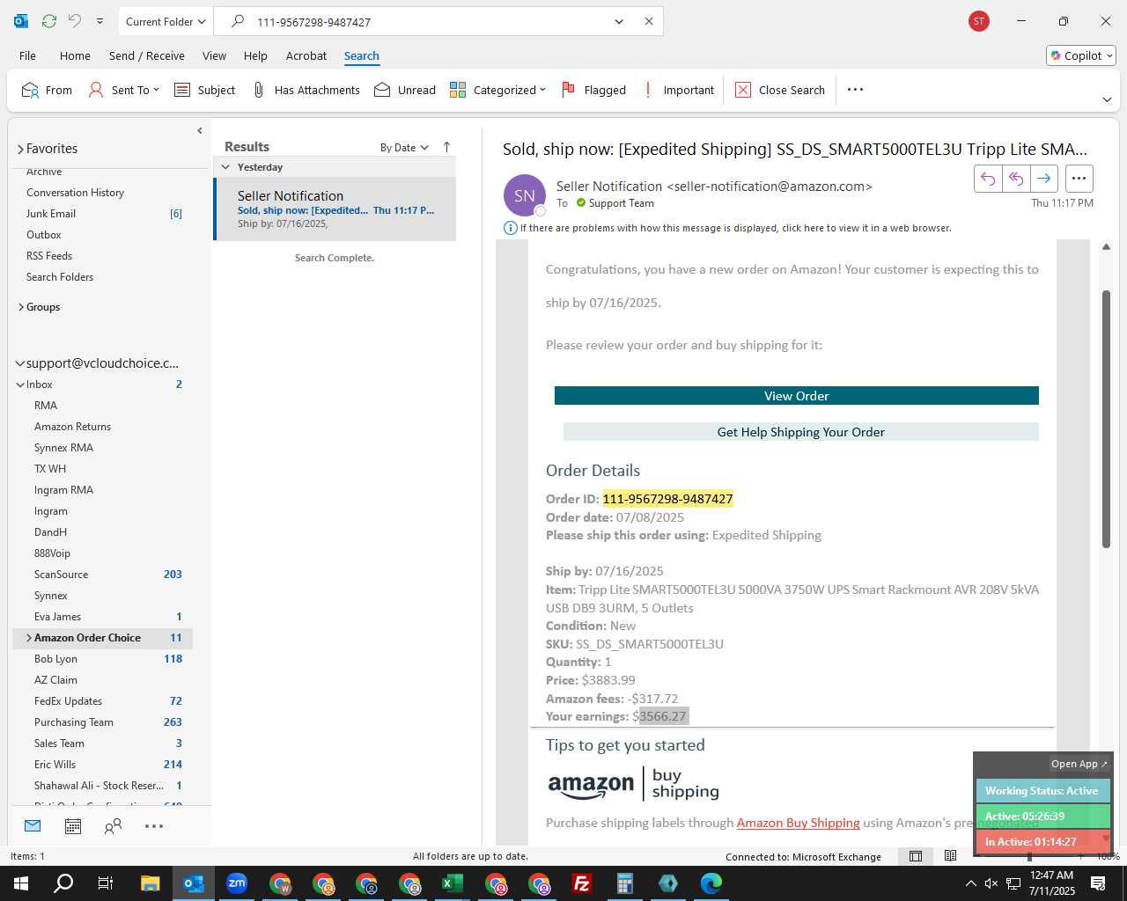Screen dimensions: 1127x901
Task: Click inside the search box with order ID
Action: pyautogui.click(x=427, y=22)
